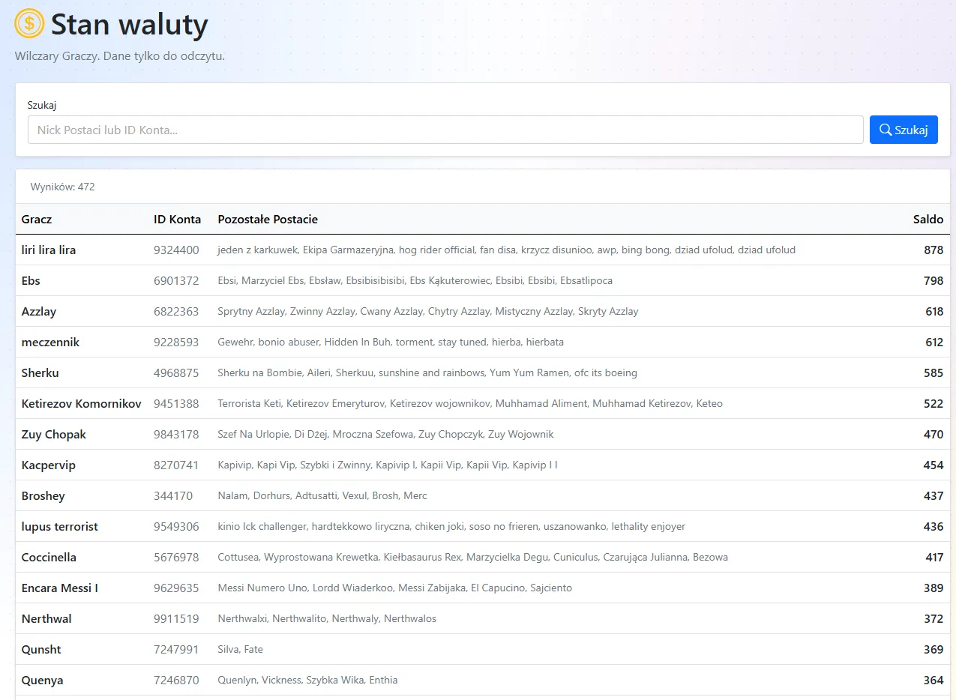Focus the Nick Postaci lub ID Konta field

point(445,130)
